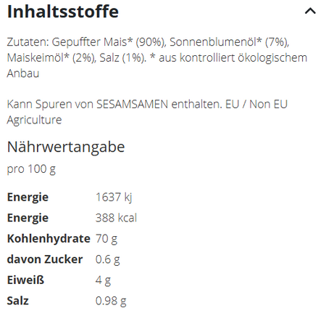The height and width of the screenshot is (316, 326).
Task: Select the second Energie kcal row label
Action: 28,218
